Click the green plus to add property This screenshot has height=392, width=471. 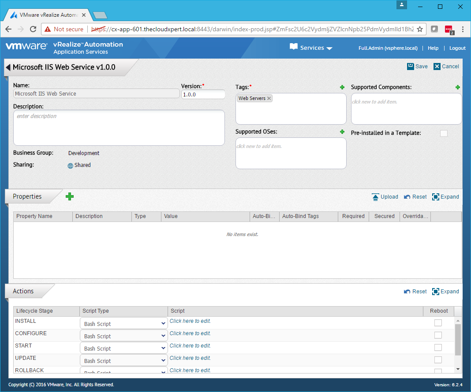pyautogui.click(x=70, y=196)
